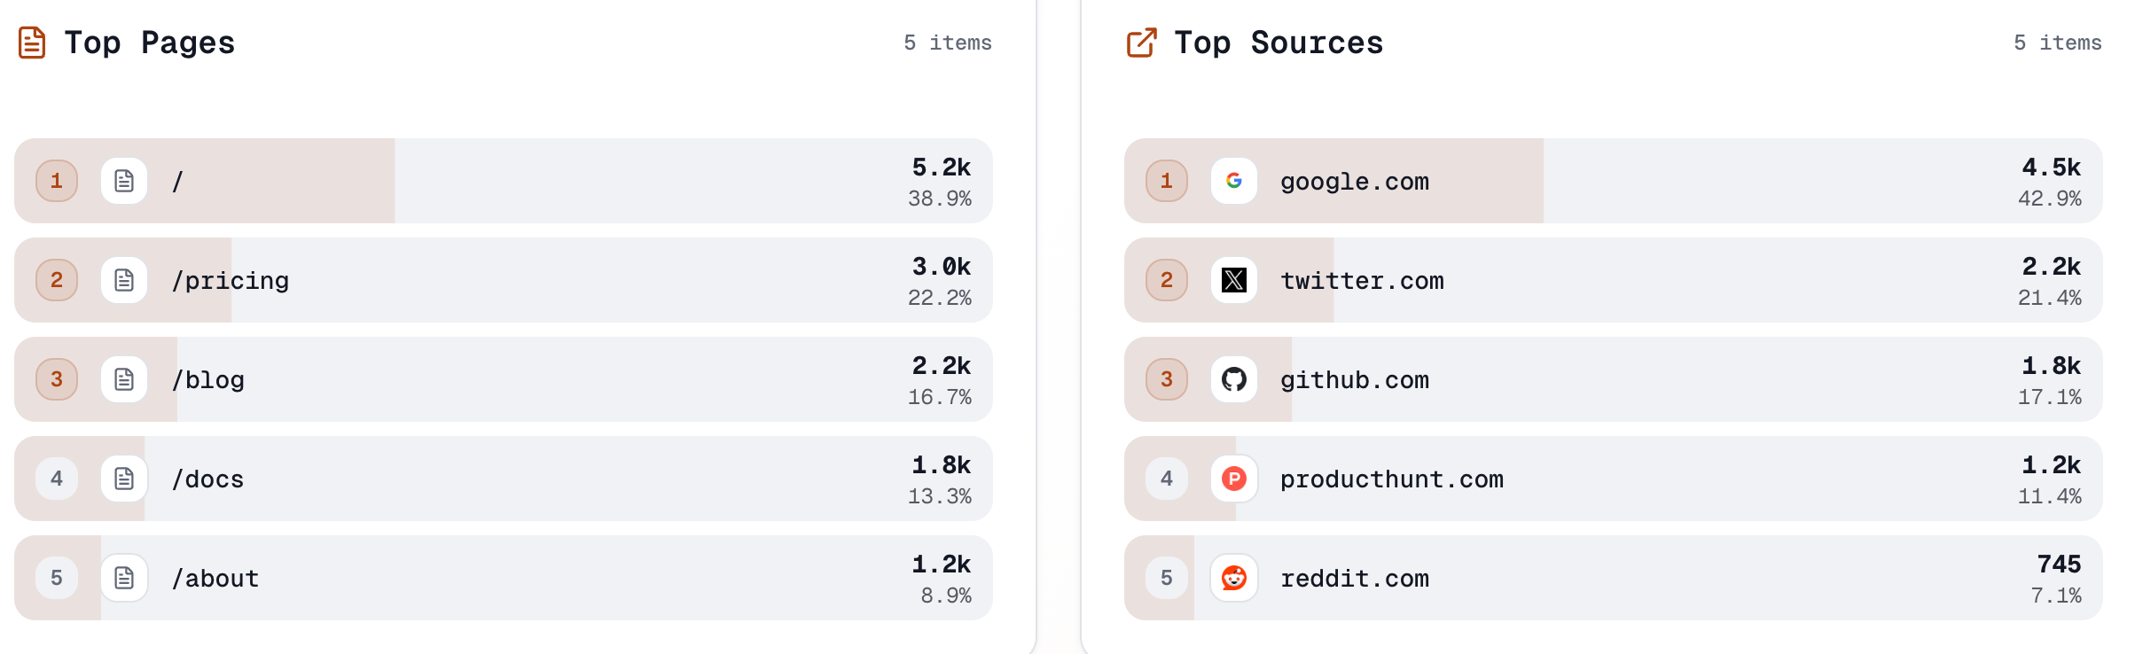Click the 7.1% percentage for reddit.com

(x=2056, y=596)
